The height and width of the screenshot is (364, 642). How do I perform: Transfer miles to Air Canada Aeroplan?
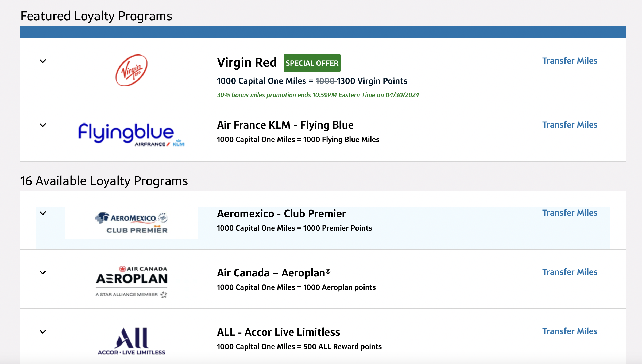coord(570,272)
